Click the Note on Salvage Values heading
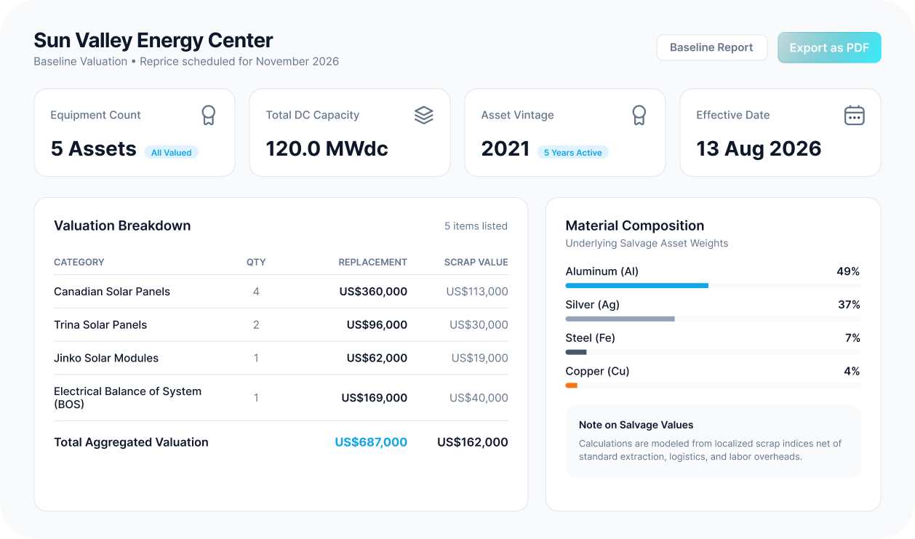Image resolution: width=915 pixels, height=539 pixels. click(636, 425)
